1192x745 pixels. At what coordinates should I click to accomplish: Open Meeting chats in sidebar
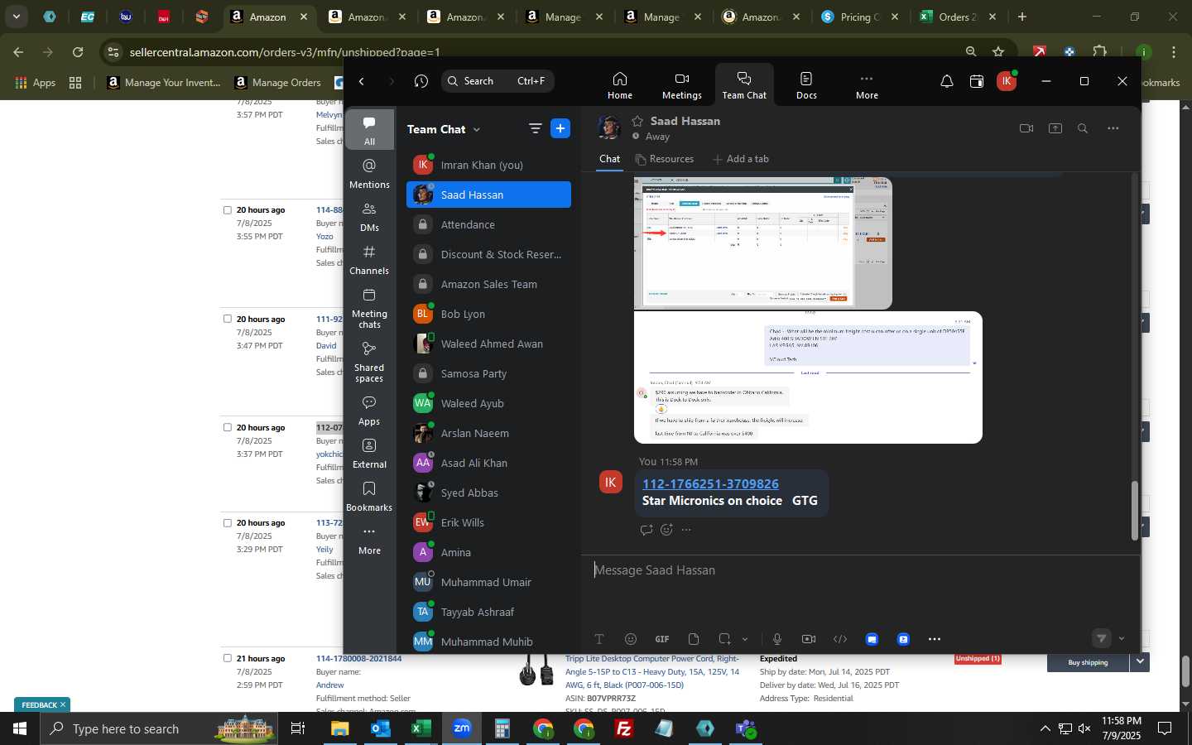[x=369, y=308]
